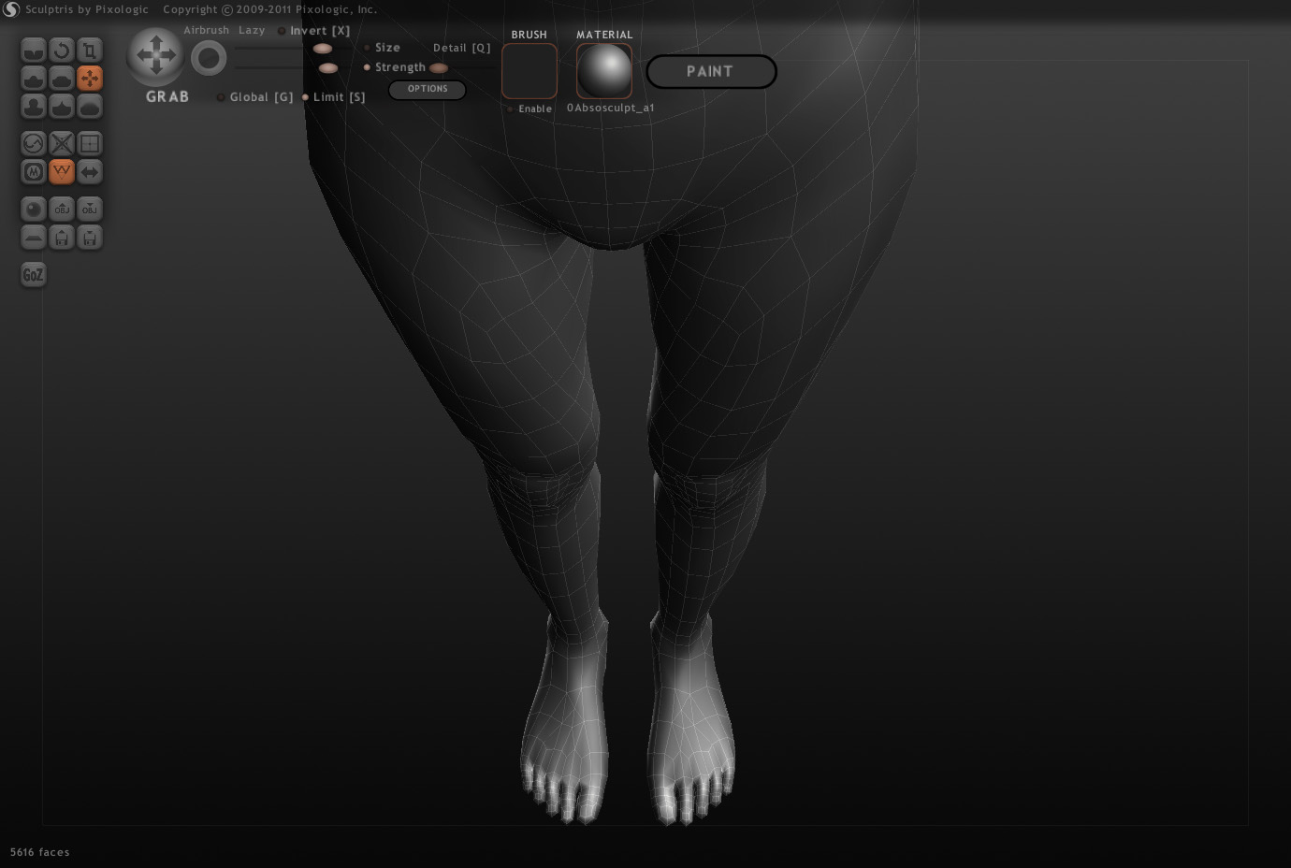Open the 0Absosculpt_a1 material selector
The width and height of the screenshot is (1291, 868).
(x=603, y=69)
